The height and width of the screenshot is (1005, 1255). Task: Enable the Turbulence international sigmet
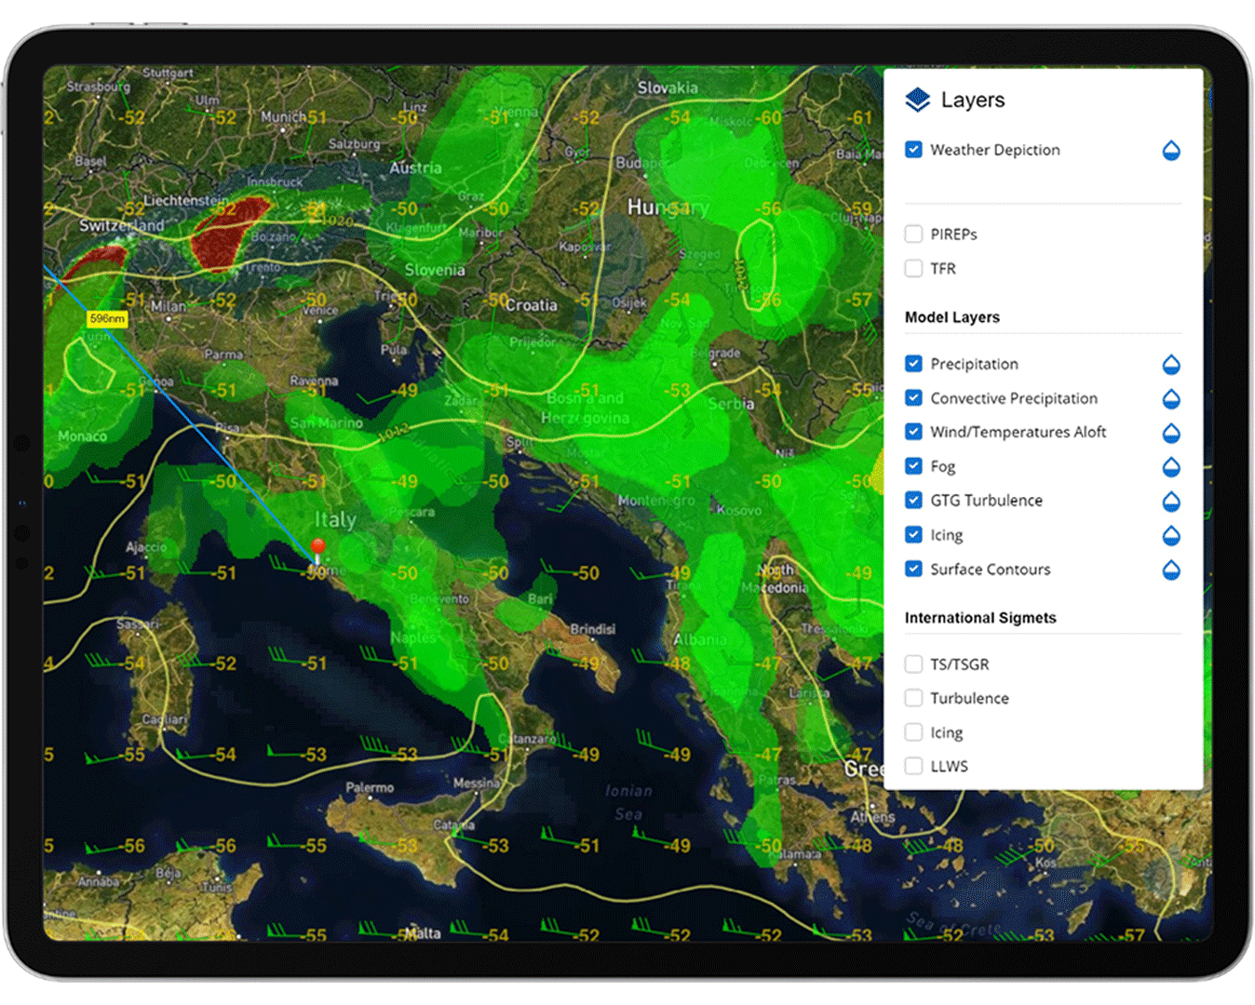[913, 698]
